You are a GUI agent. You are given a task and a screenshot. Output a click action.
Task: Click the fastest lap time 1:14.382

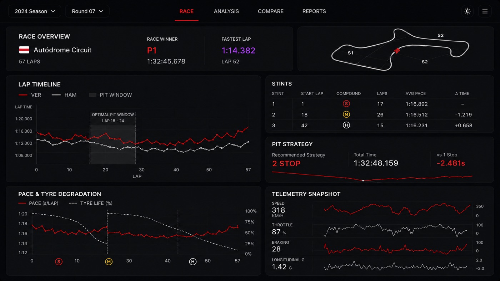point(239,50)
